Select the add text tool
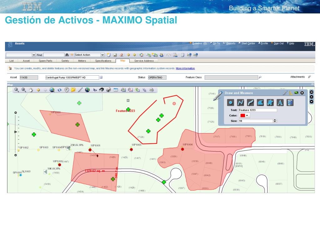320x240 pixels. click(x=280, y=102)
